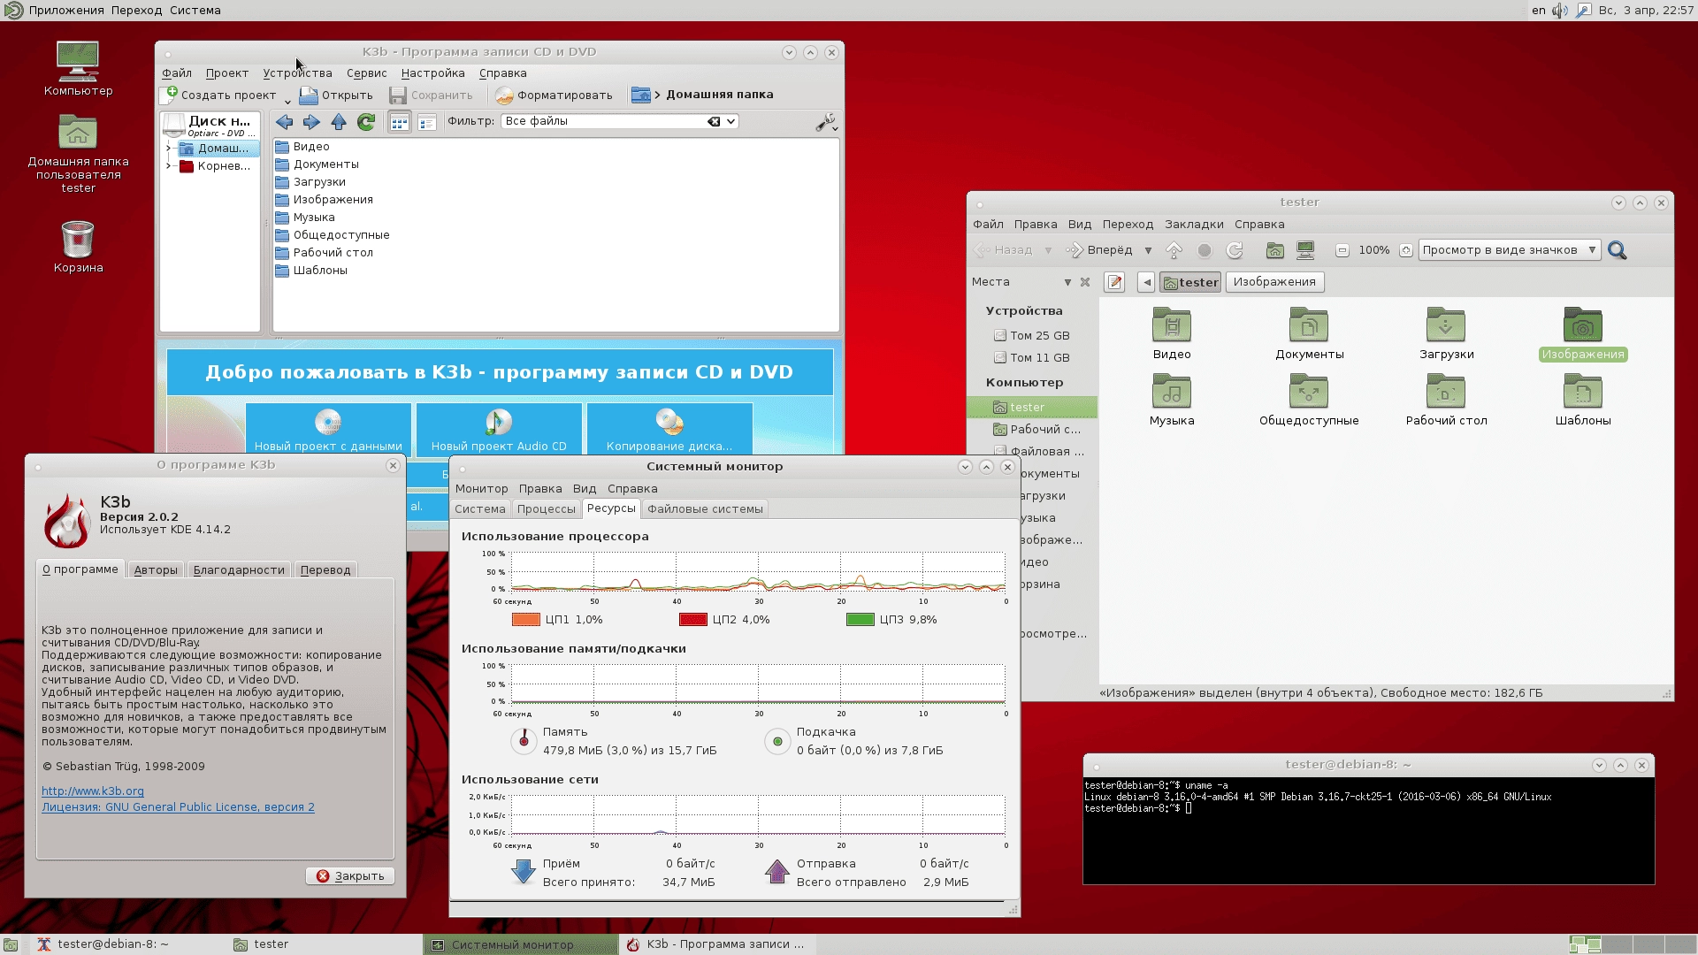Image resolution: width=1698 pixels, height=955 pixels.
Task: Open the Настройка menu in K3b
Action: (x=432, y=73)
